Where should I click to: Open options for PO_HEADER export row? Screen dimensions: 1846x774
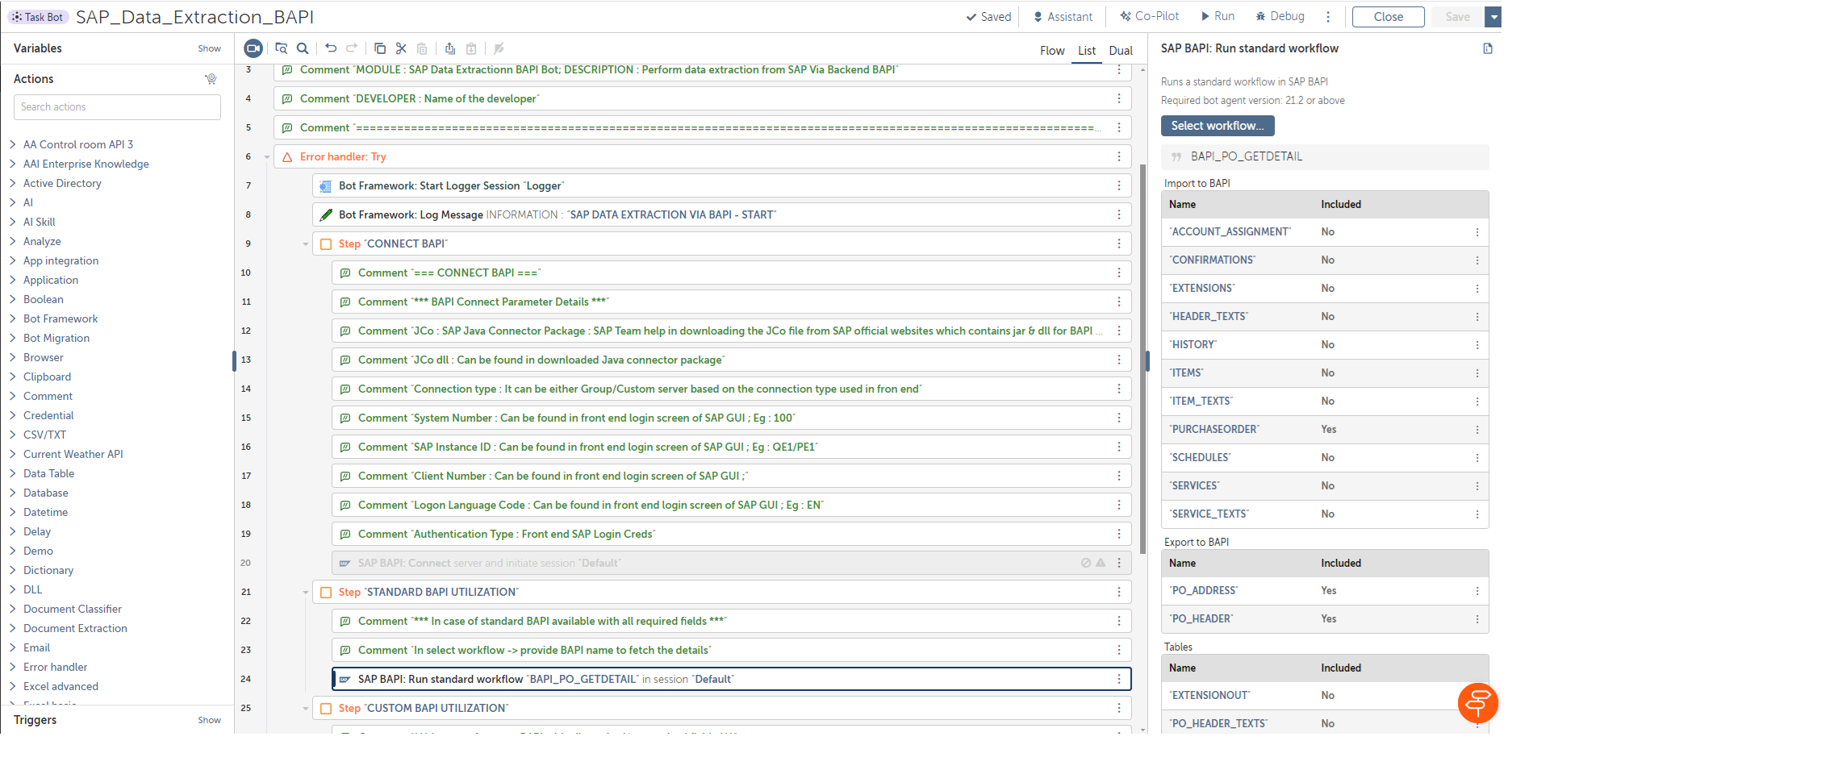pyautogui.click(x=1477, y=619)
